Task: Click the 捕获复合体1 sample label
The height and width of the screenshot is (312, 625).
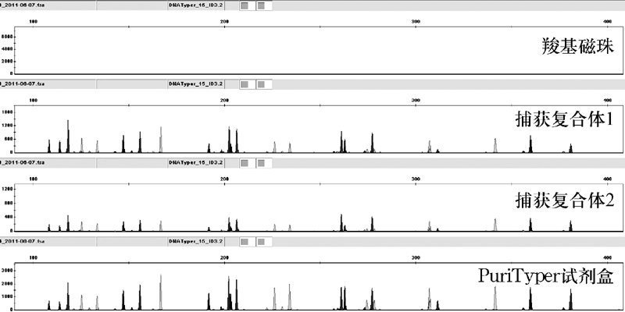Action: pyautogui.click(x=564, y=120)
